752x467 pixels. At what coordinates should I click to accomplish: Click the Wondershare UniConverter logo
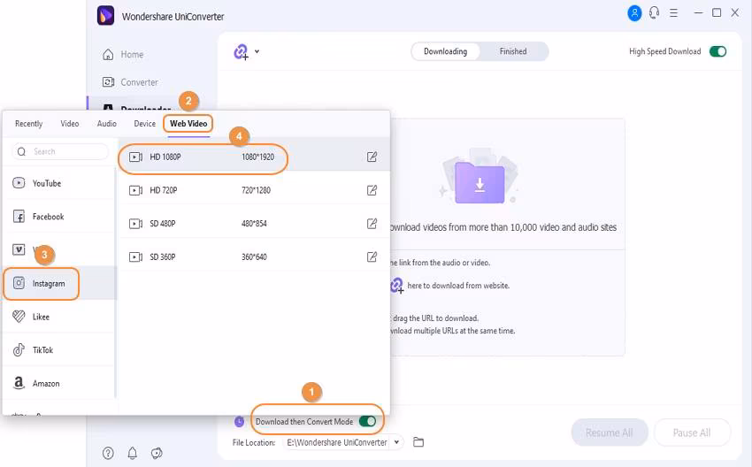105,15
